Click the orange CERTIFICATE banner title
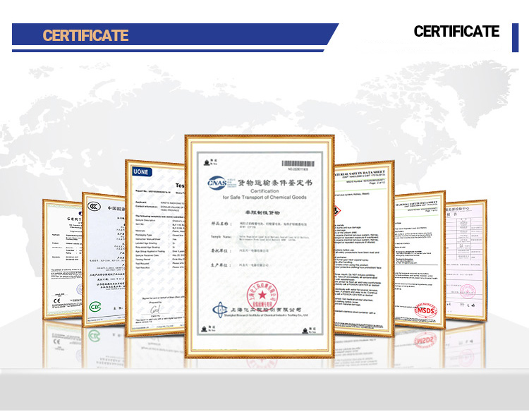The image size is (529, 419). pos(85,35)
